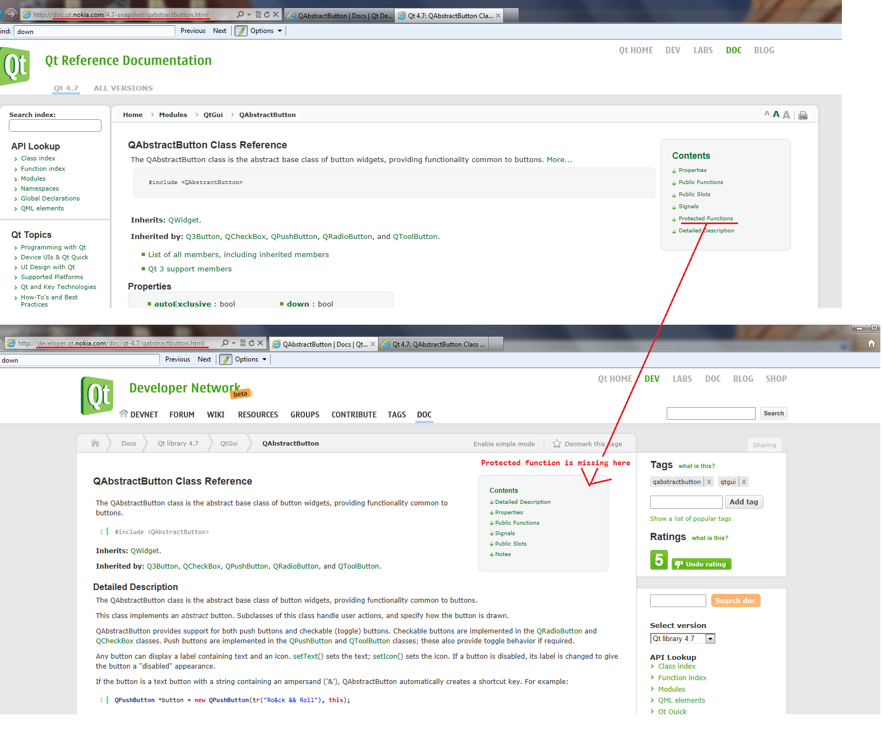This screenshot has height=734, width=882.
Task: Click the Search doc input field
Action: [678, 600]
